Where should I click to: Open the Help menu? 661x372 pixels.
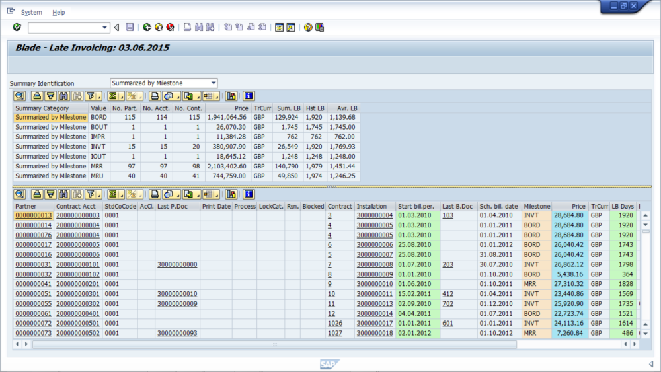point(59,12)
